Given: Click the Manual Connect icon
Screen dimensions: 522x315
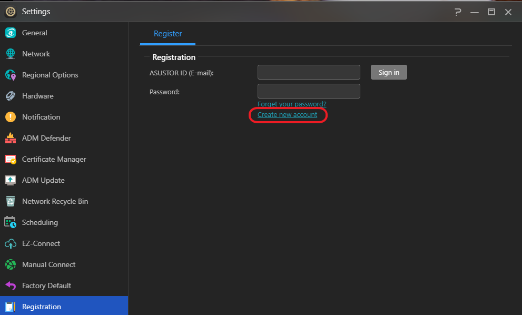Looking at the screenshot, I should (11, 264).
